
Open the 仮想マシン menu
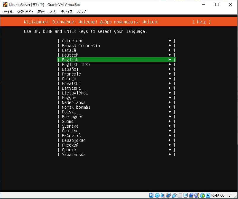25,12
